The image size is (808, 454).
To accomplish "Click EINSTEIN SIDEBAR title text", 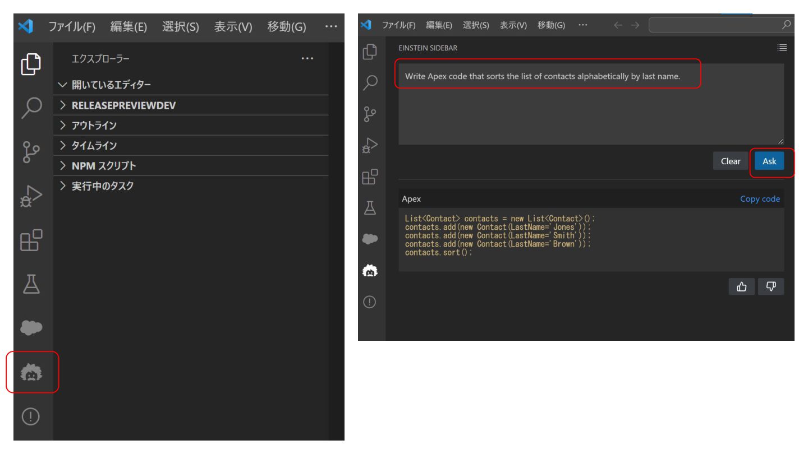I will 428,48.
